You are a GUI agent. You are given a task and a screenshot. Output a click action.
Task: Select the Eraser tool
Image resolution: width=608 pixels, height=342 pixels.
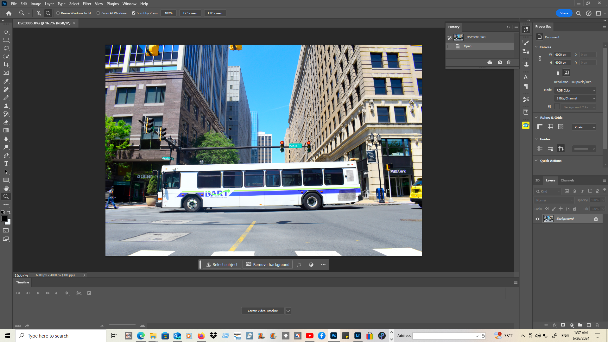point(6,122)
